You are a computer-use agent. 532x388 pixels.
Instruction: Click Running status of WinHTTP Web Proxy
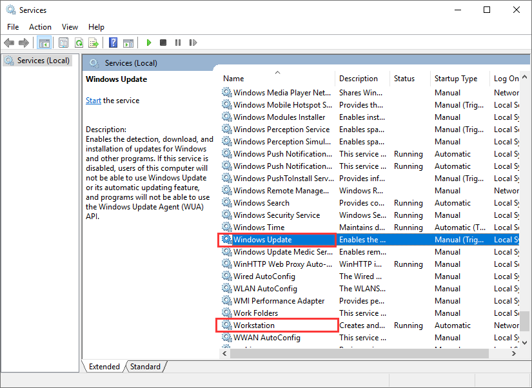click(408, 264)
